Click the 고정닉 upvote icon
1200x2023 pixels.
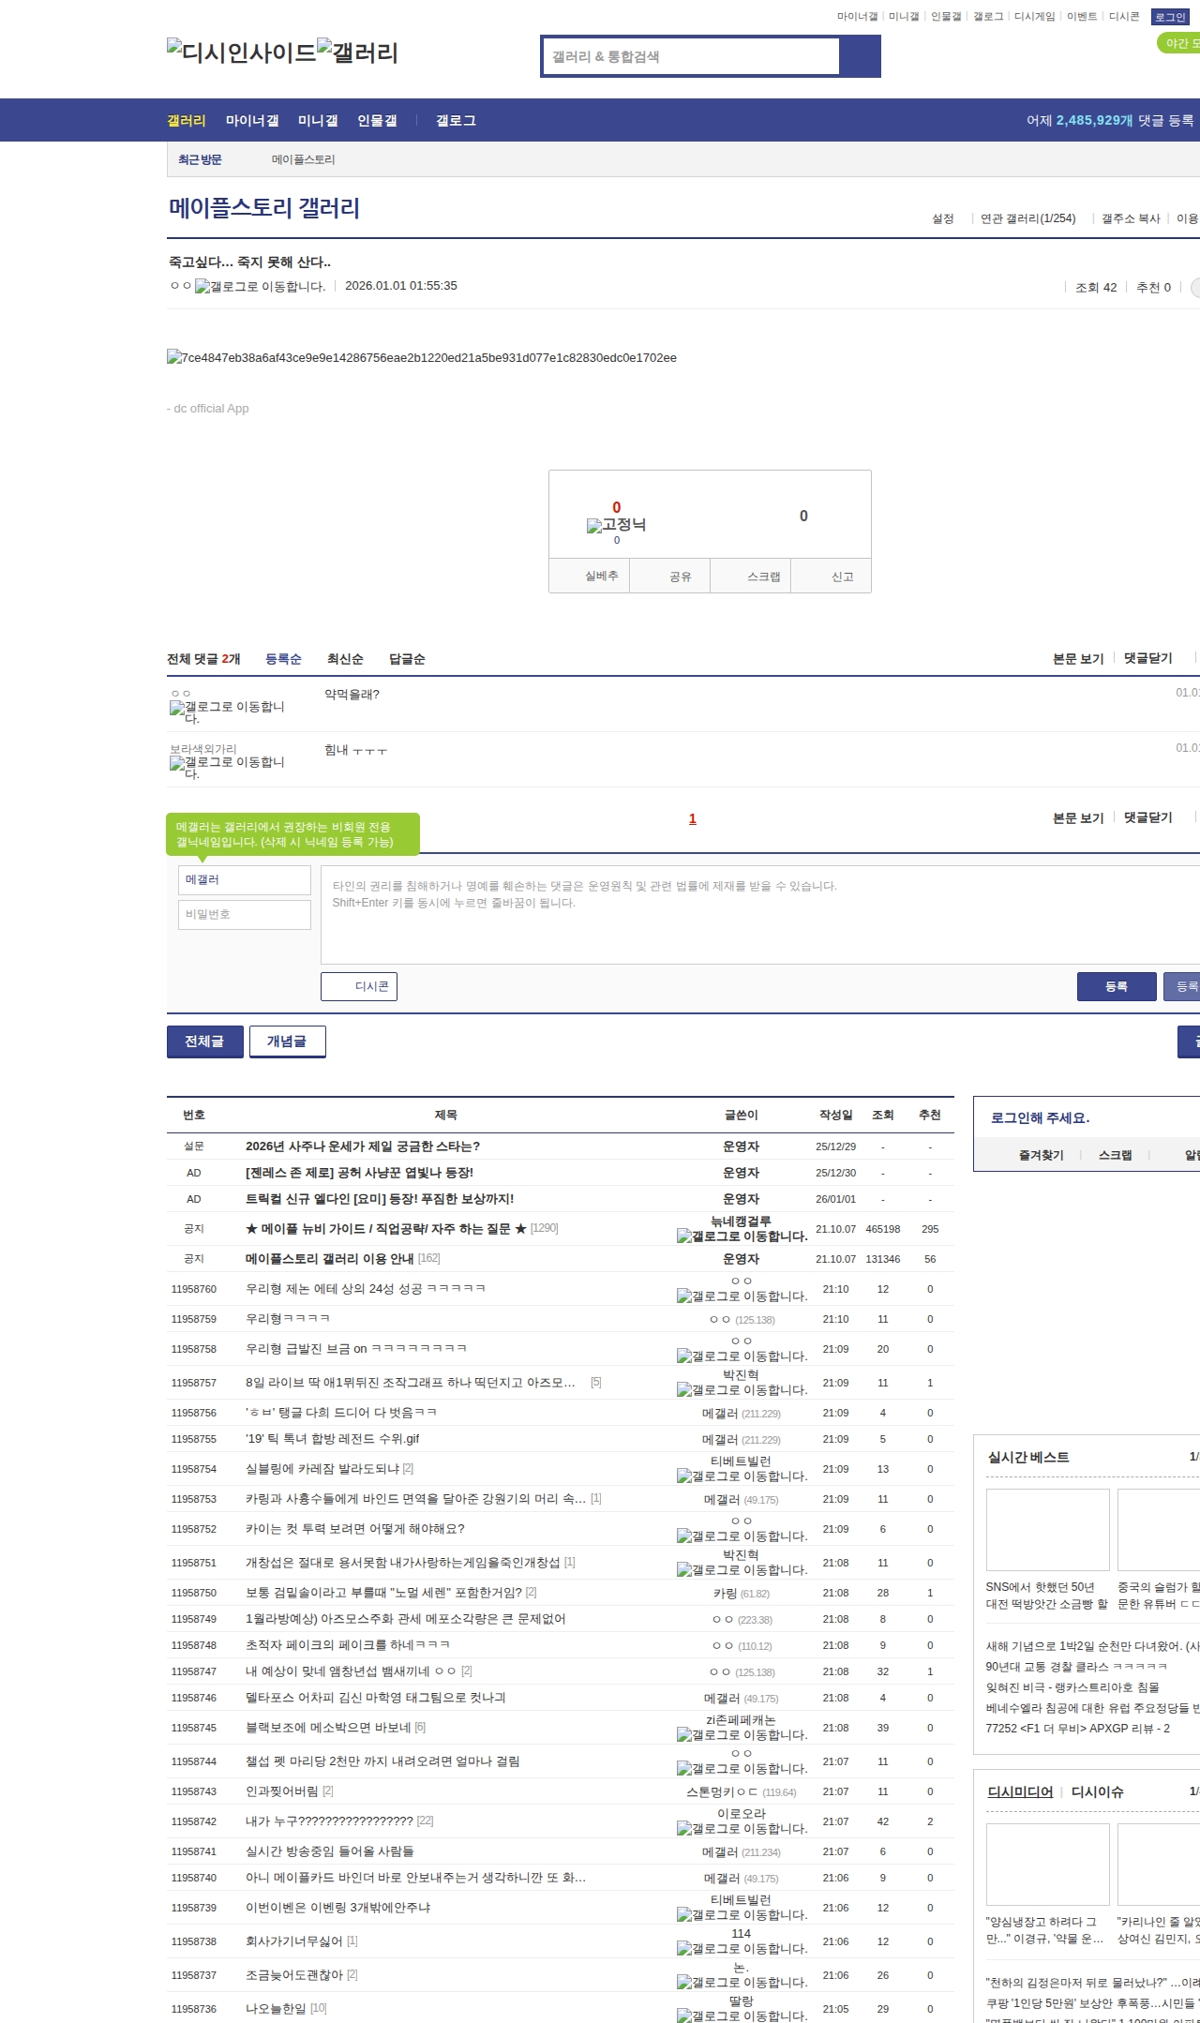coord(616,525)
